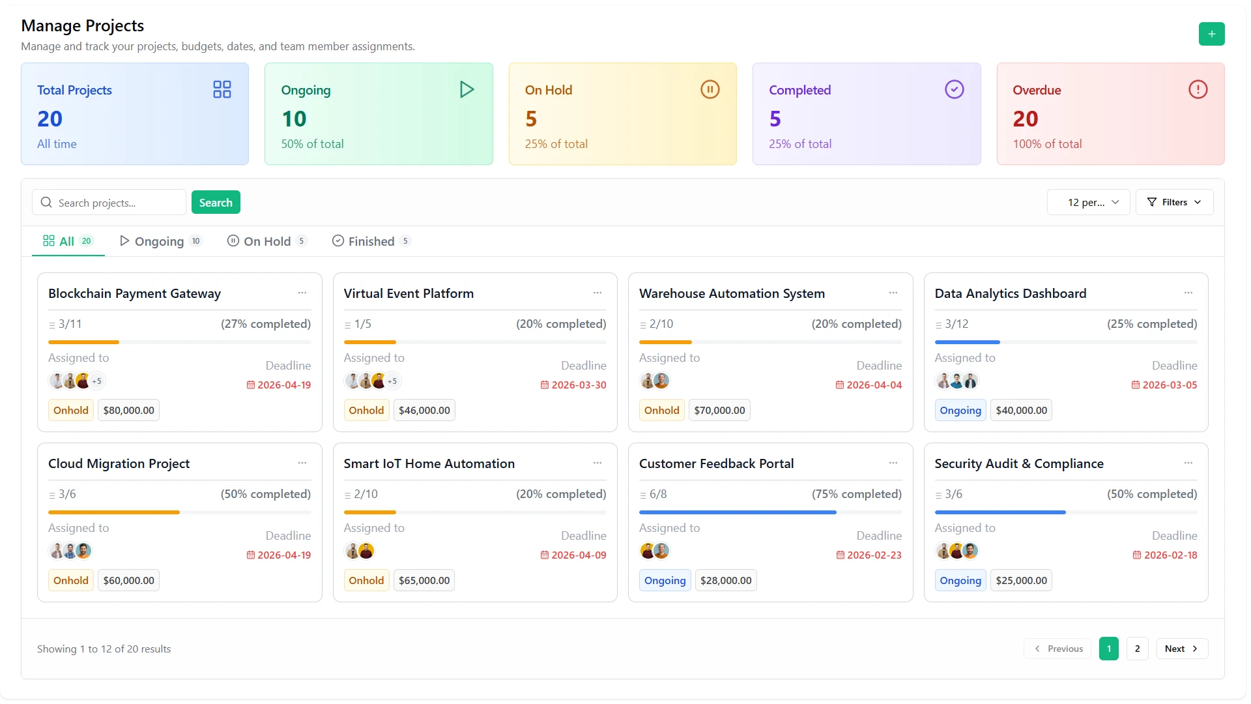Image resolution: width=1251 pixels, height=704 pixels.
Task: Click the Search projects input field
Action: 109,202
